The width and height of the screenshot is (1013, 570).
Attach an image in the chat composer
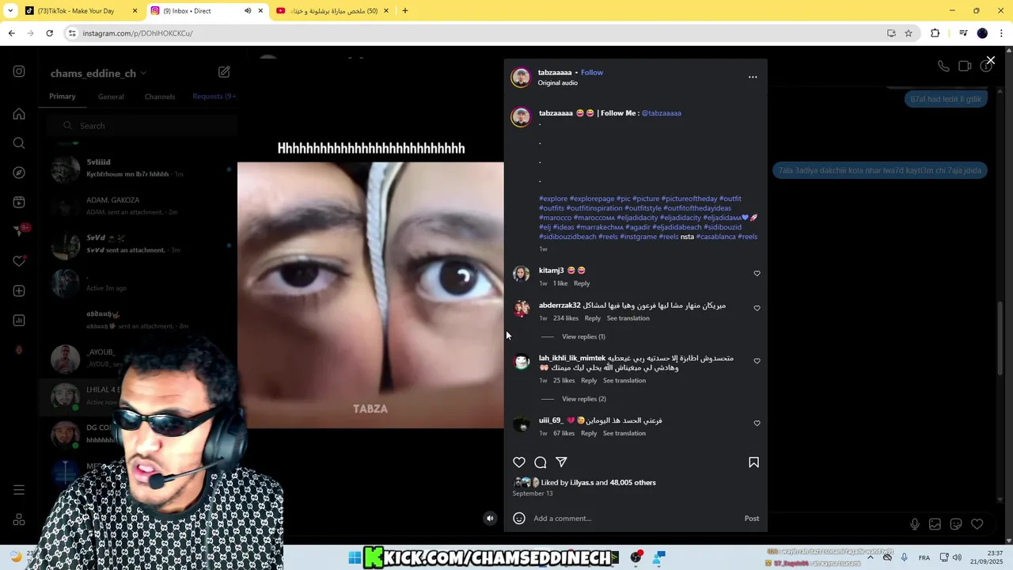pyautogui.click(x=935, y=524)
